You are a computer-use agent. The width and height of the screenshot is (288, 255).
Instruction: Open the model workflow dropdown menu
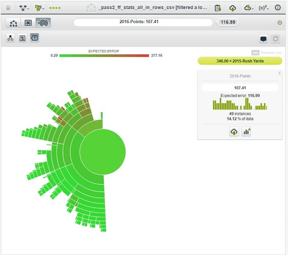click(x=24, y=8)
